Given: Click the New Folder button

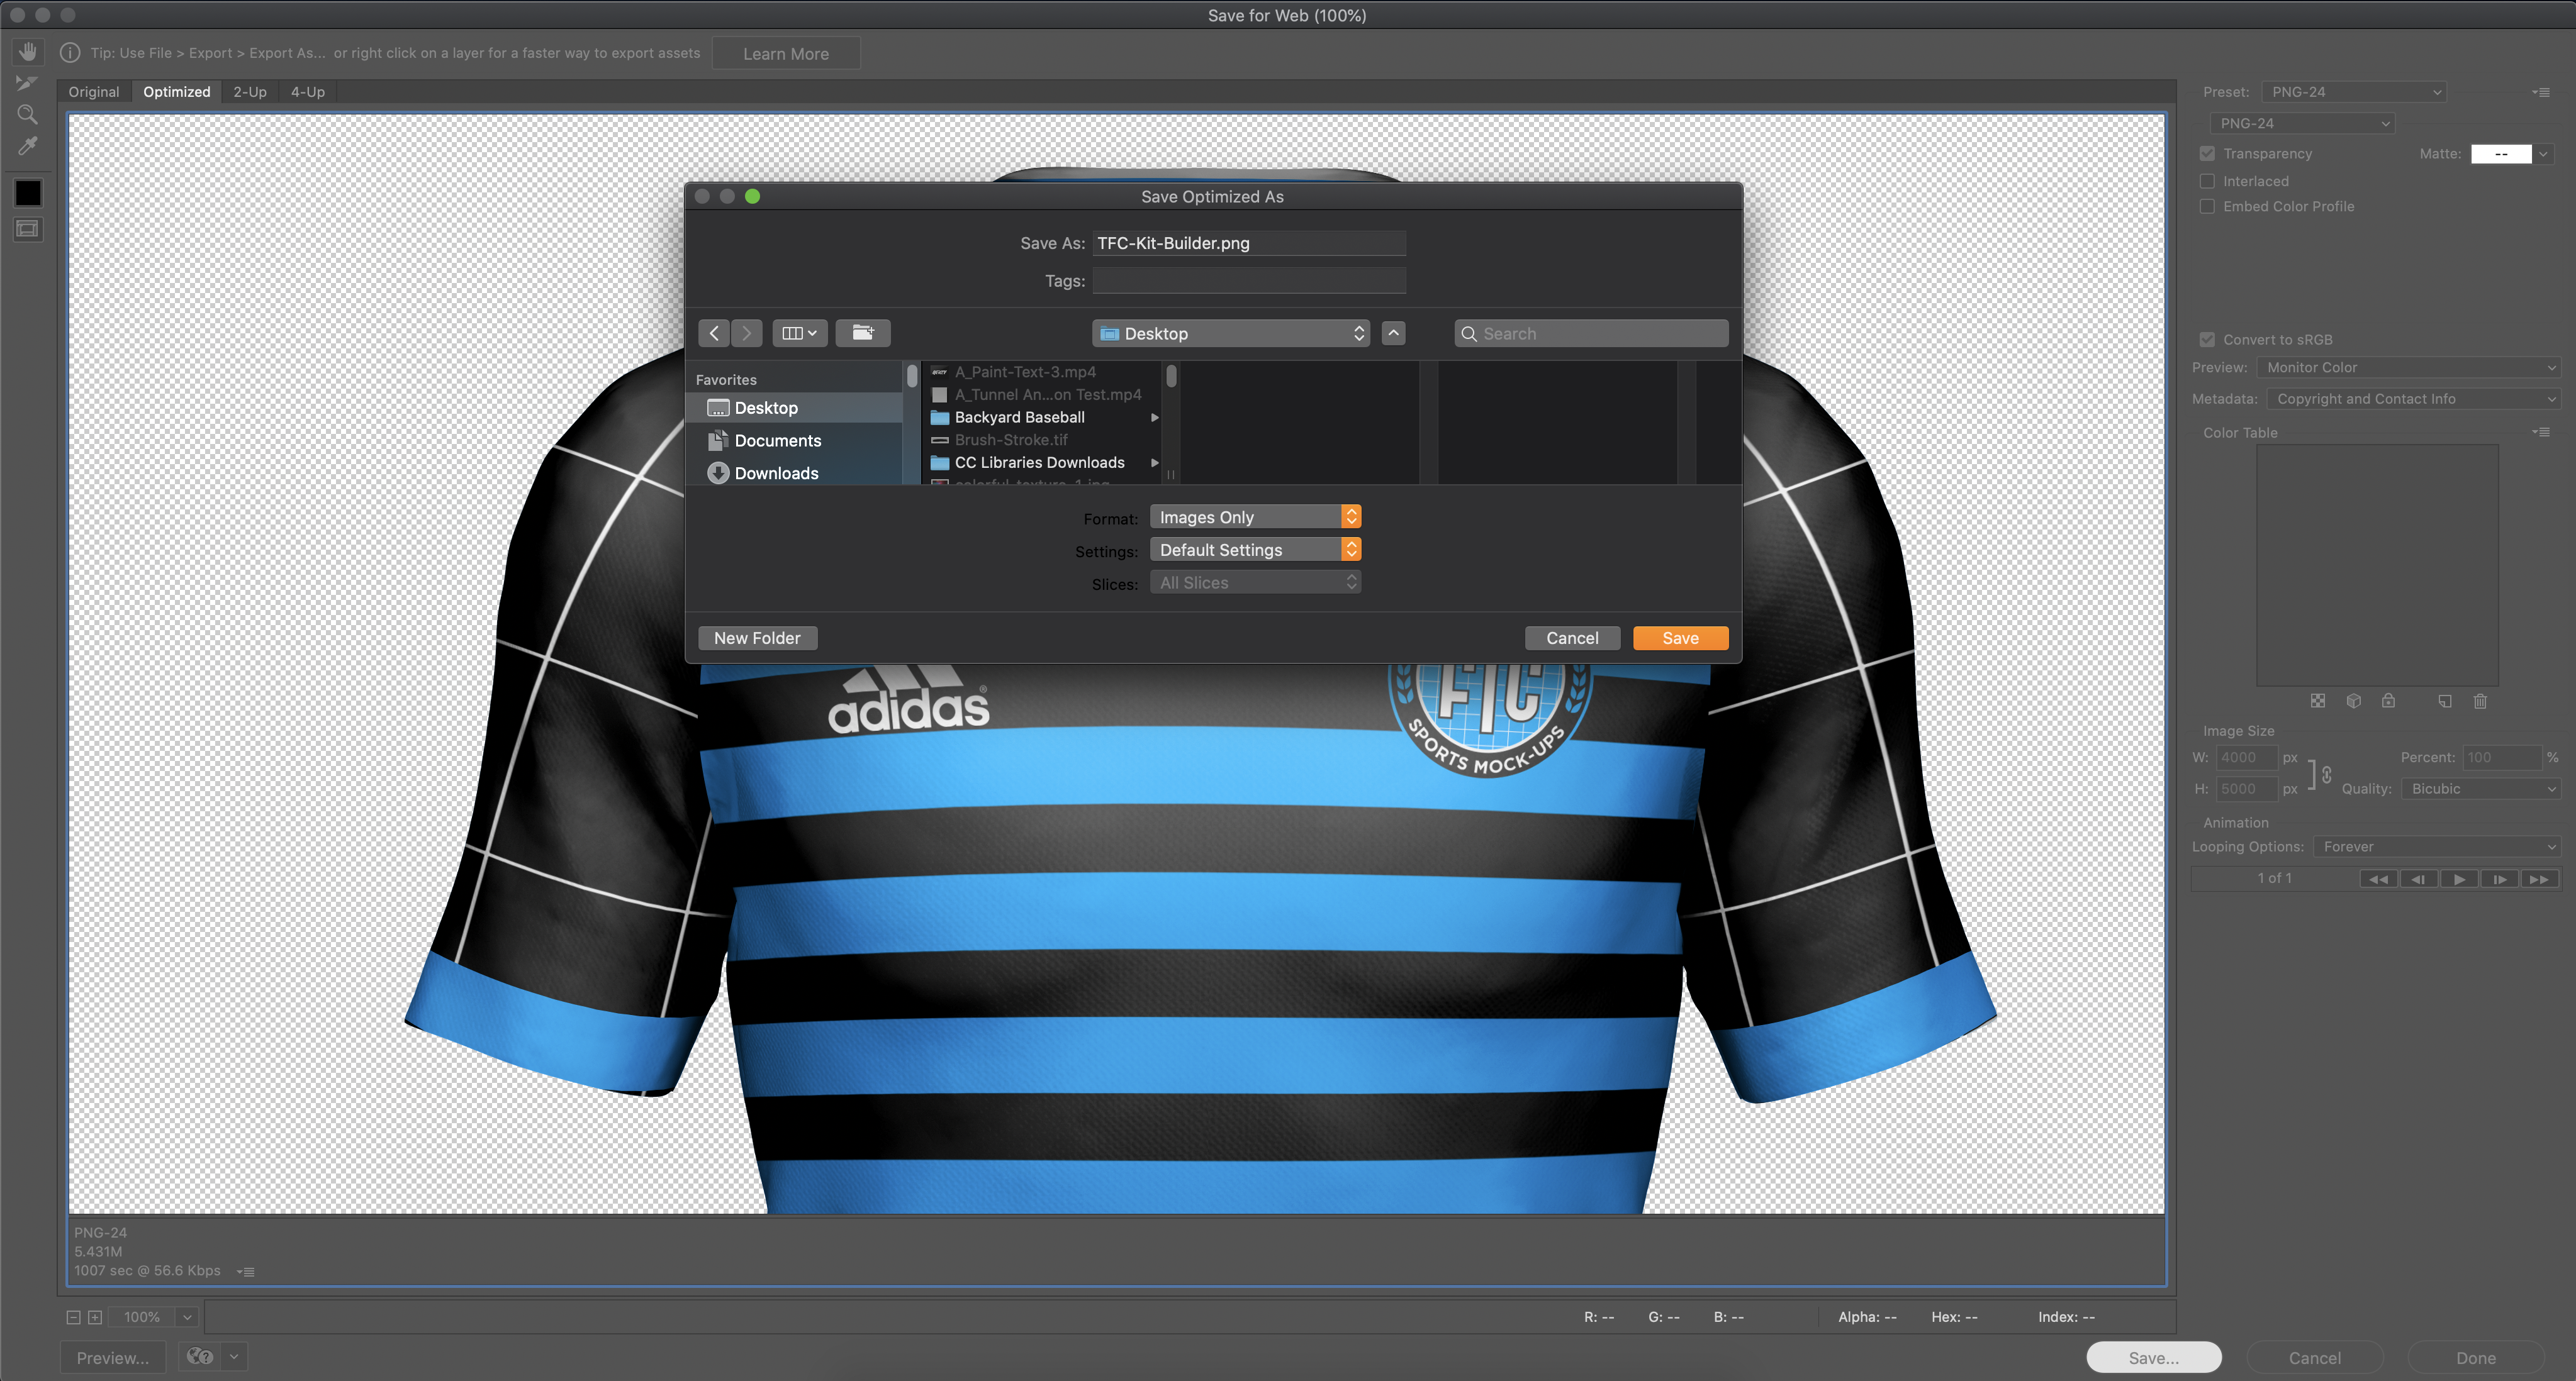Looking at the screenshot, I should click(757, 638).
